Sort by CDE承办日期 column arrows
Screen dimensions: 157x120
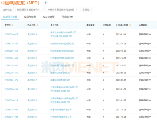tap(130, 25)
